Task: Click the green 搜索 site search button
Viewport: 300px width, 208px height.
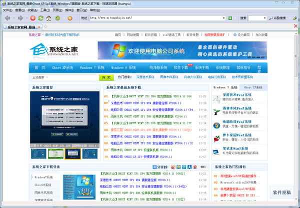Action: point(105,77)
